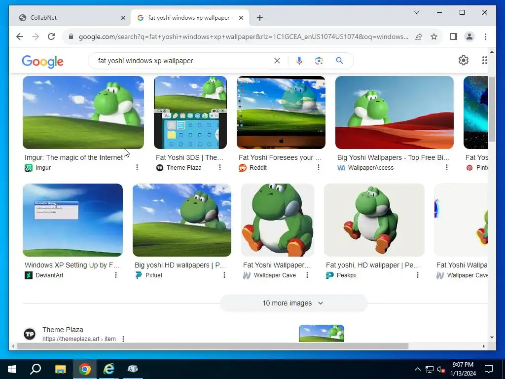Click the Theme Plaza result preview thumbnail
This screenshot has width=505, height=379.
pyautogui.click(x=322, y=333)
